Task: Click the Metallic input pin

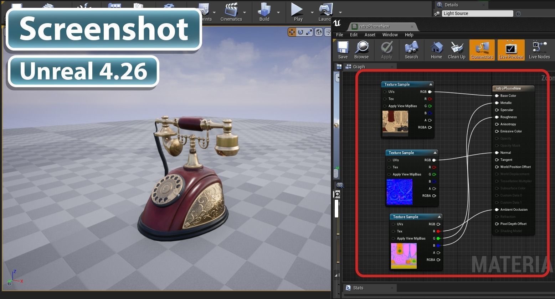Action: click(497, 103)
